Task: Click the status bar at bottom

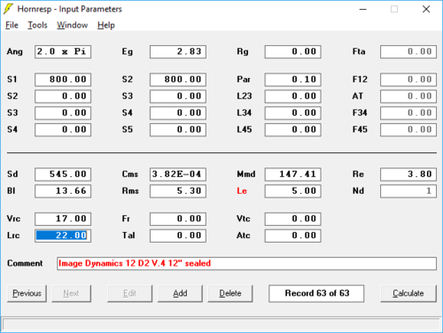Action: pyautogui.click(x=221, y=324)
